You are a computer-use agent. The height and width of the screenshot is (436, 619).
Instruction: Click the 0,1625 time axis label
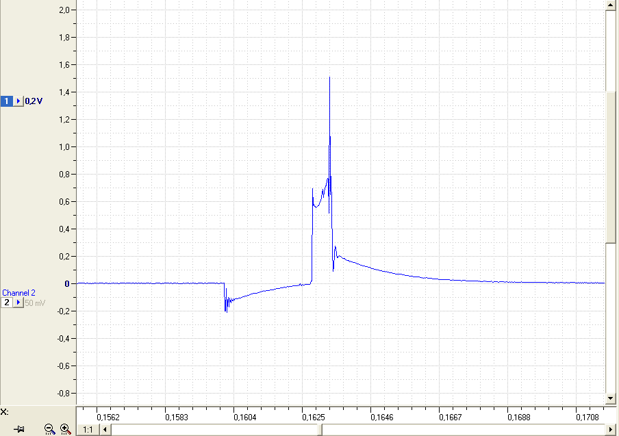pos(314,417)
